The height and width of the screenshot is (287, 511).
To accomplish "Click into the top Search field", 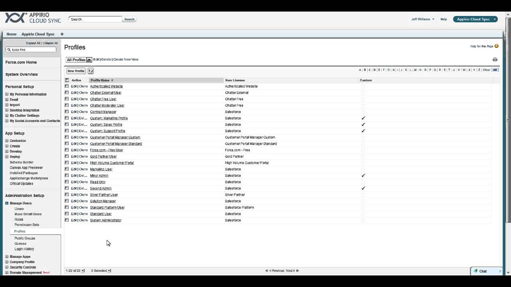I will [x=95, y=19].
